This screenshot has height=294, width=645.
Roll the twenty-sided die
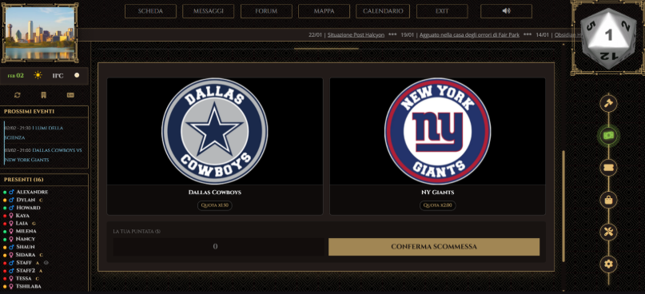coord(608,38)
